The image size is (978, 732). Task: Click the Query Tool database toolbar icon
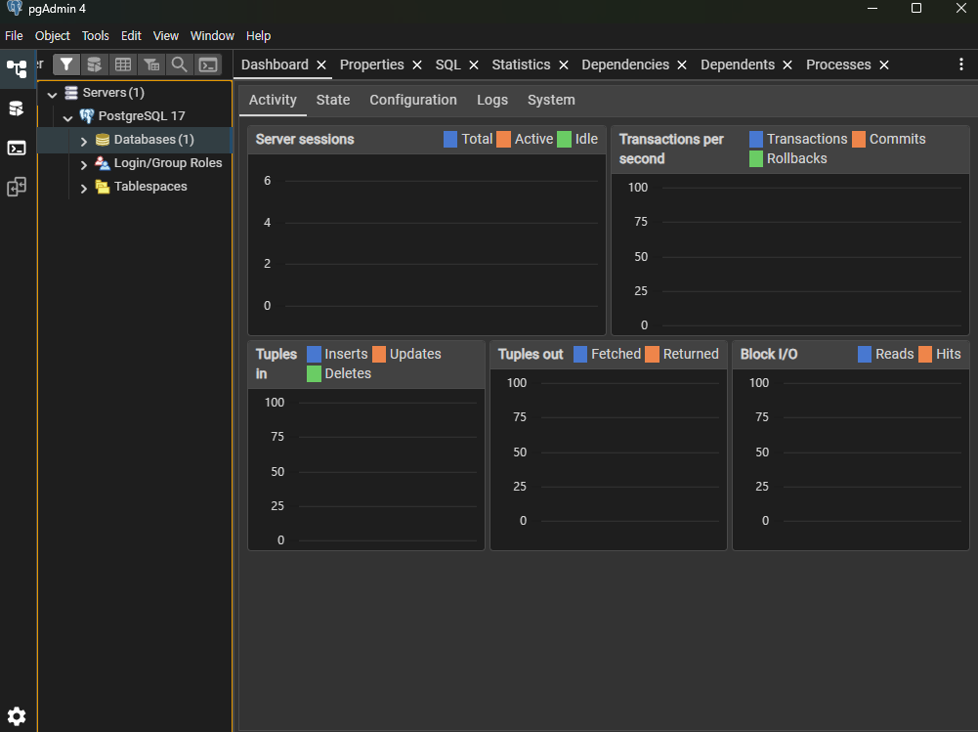tap(94, 65)
